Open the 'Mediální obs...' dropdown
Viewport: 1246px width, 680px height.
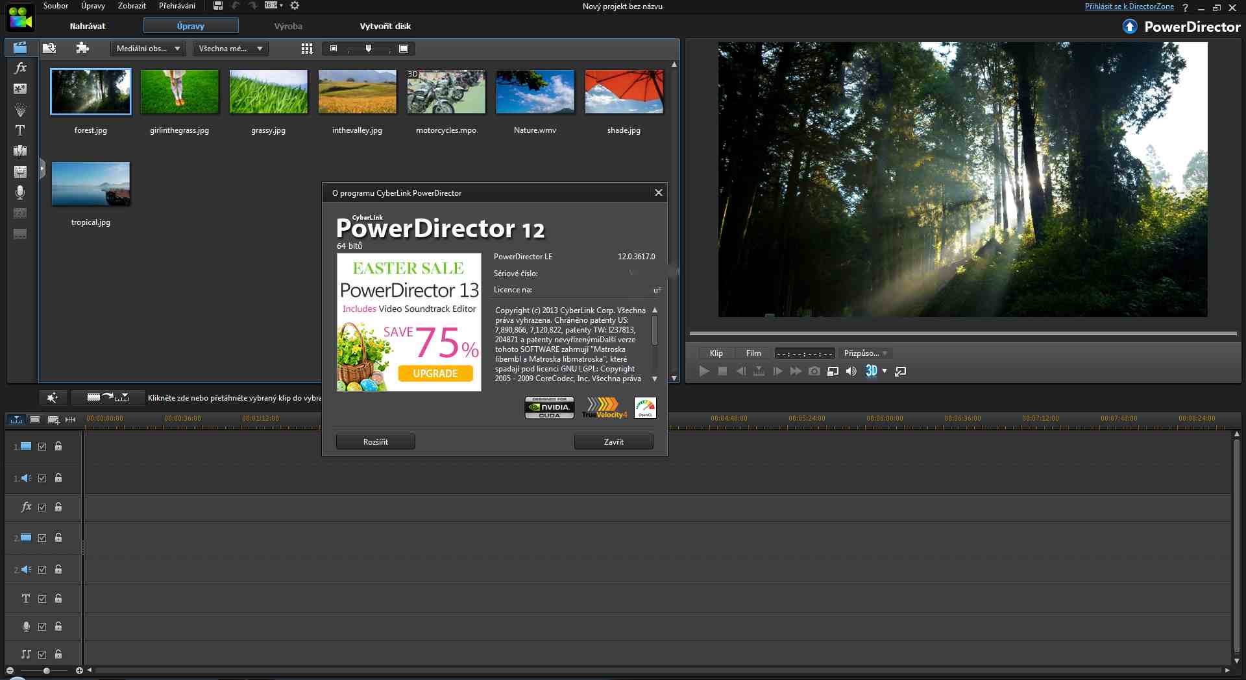148,49
